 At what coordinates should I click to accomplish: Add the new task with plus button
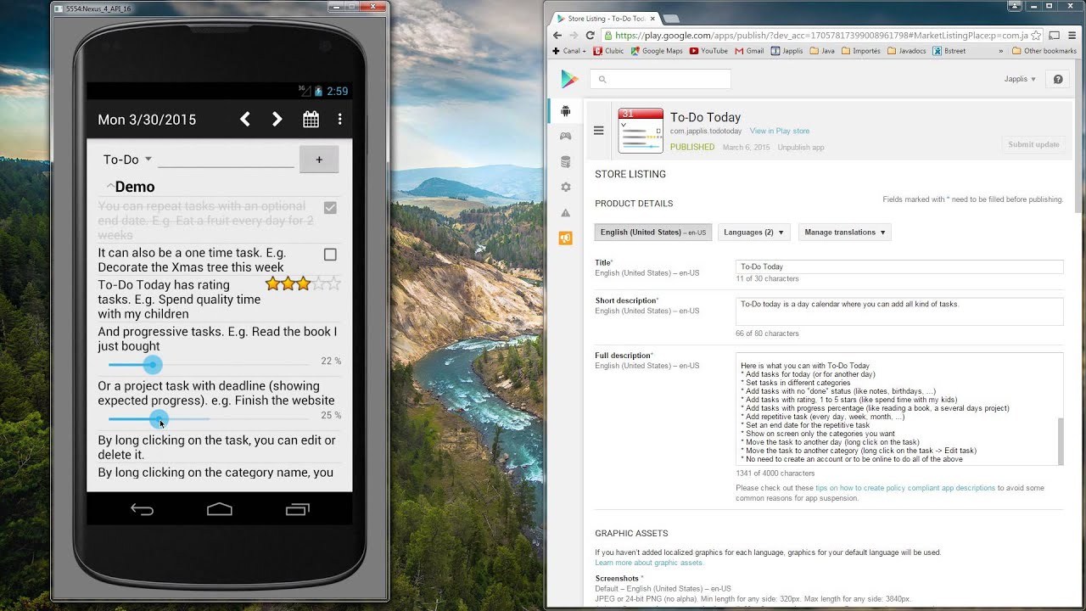(319, 160)
